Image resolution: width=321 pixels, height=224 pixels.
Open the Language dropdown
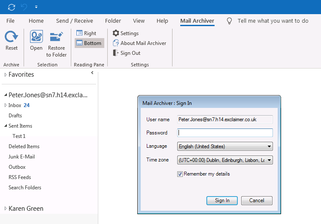(225, 146)
